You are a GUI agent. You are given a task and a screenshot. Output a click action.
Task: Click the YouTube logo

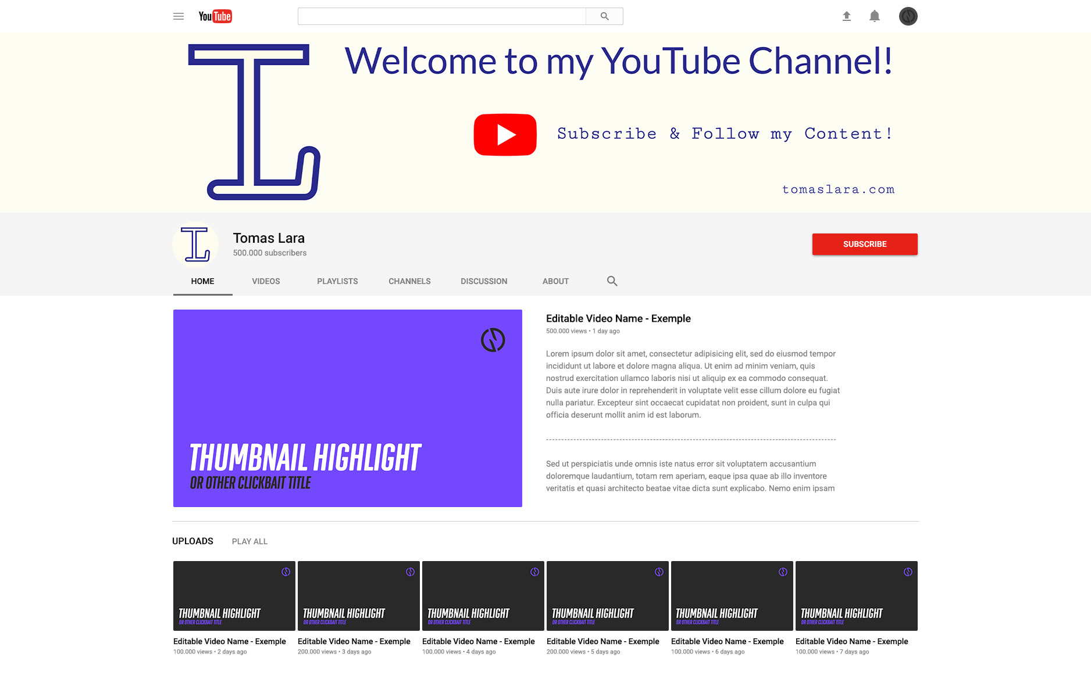click(x=215, y=16)
